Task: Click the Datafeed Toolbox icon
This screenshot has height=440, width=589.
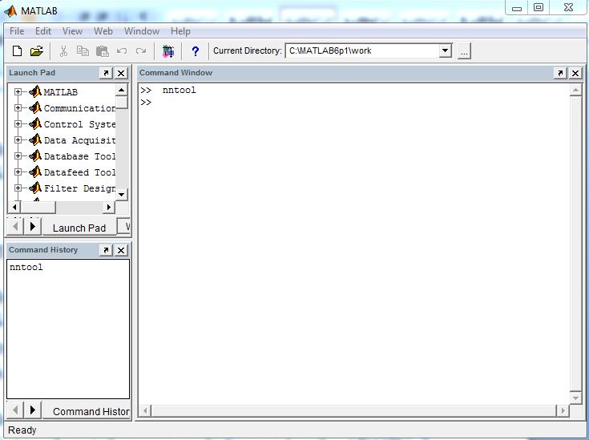Action: (35, 172)
